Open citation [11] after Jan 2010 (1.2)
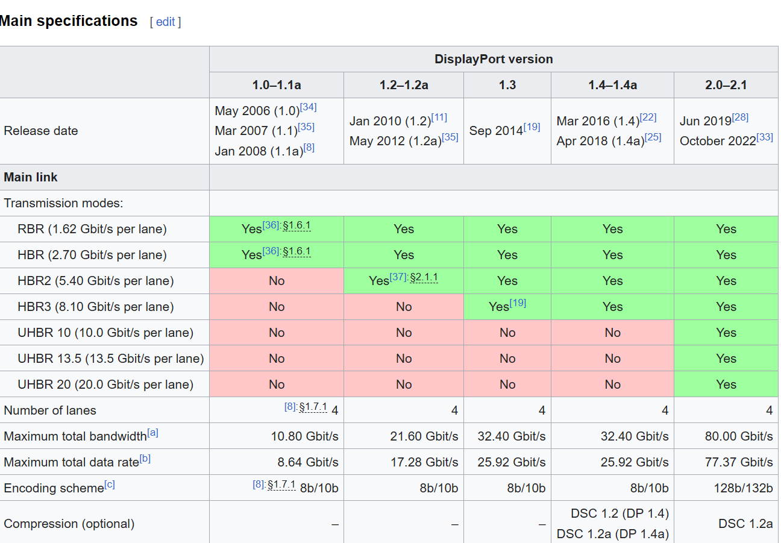Viewport: 781px width, 543px height. coord(439,117)
